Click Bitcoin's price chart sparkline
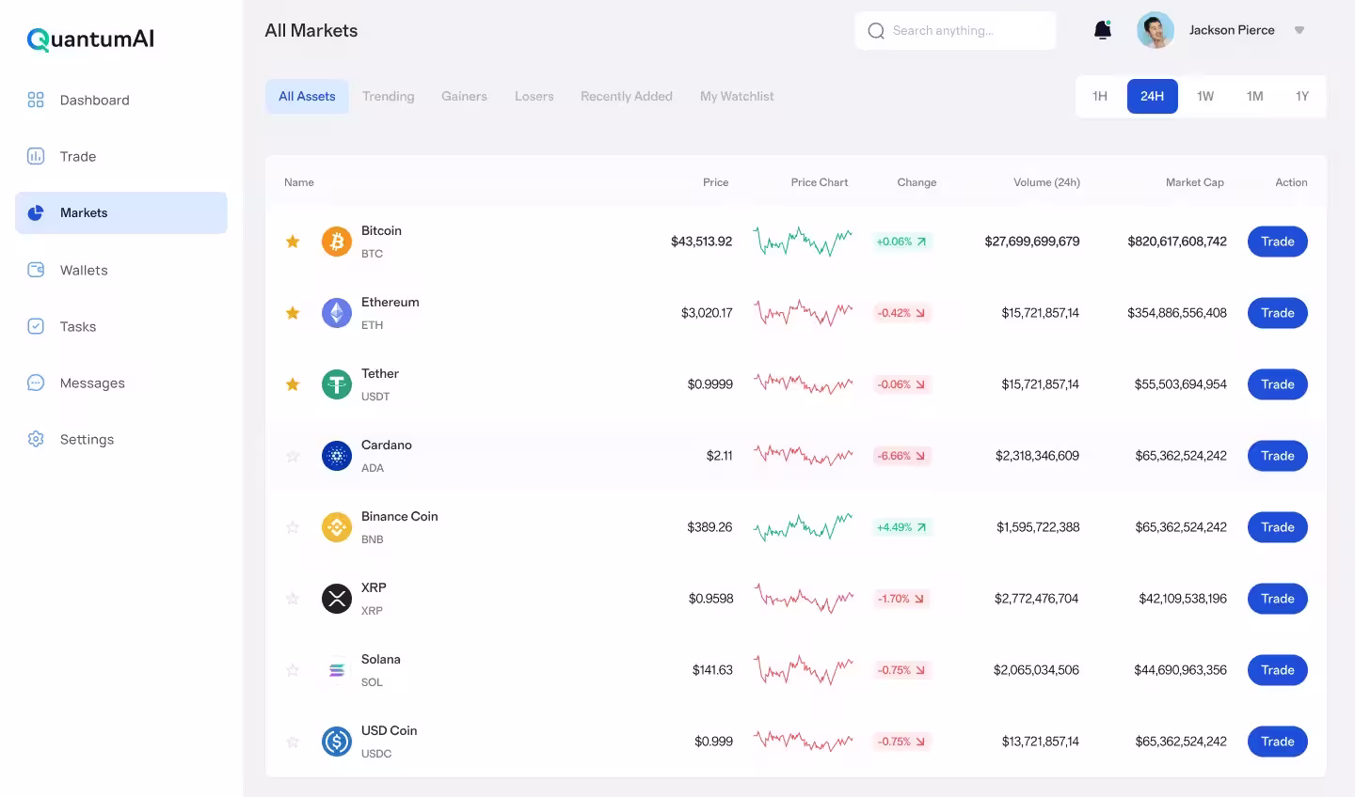1355x797 pixels. 803,242
